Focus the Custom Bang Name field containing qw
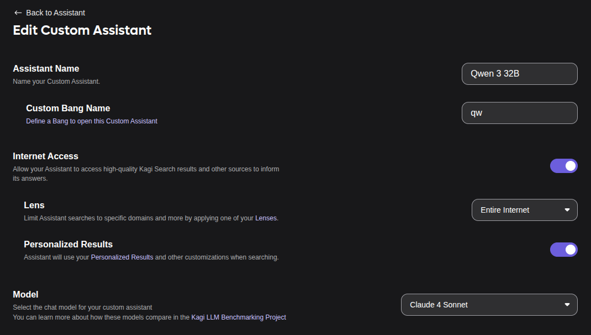This screenshot has height=335, width=591. click(x=519, y=113)
